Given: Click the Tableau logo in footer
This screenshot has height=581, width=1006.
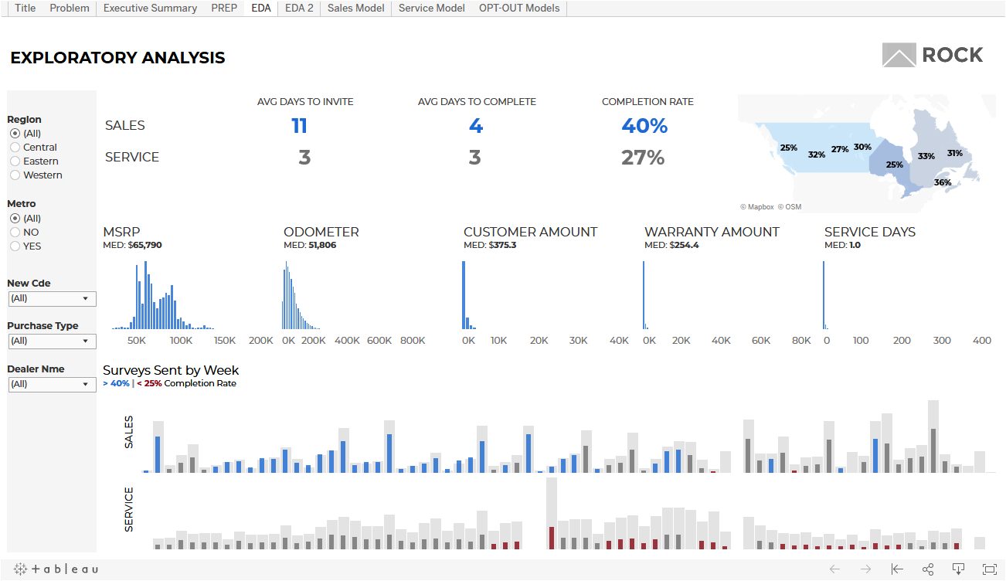Looking at the screenshot, I should 56,569.
